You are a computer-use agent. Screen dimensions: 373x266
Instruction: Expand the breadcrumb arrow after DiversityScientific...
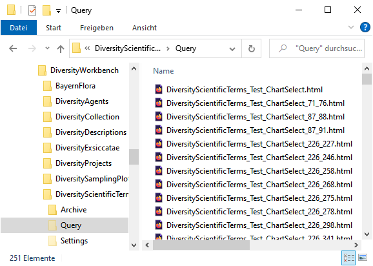pyautogui.click(x=168, y=48)
